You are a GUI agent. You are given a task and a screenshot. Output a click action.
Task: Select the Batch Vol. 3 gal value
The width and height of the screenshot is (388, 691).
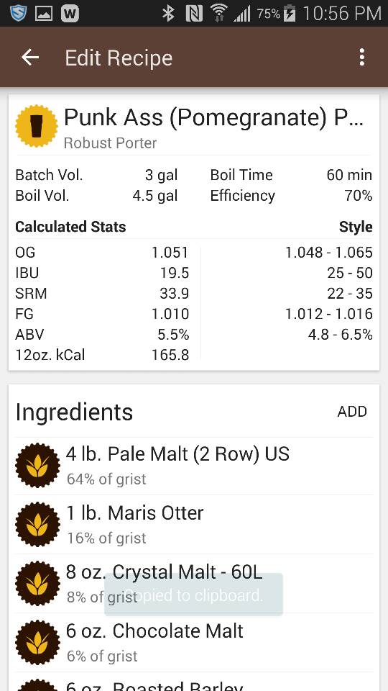[162, 175]
